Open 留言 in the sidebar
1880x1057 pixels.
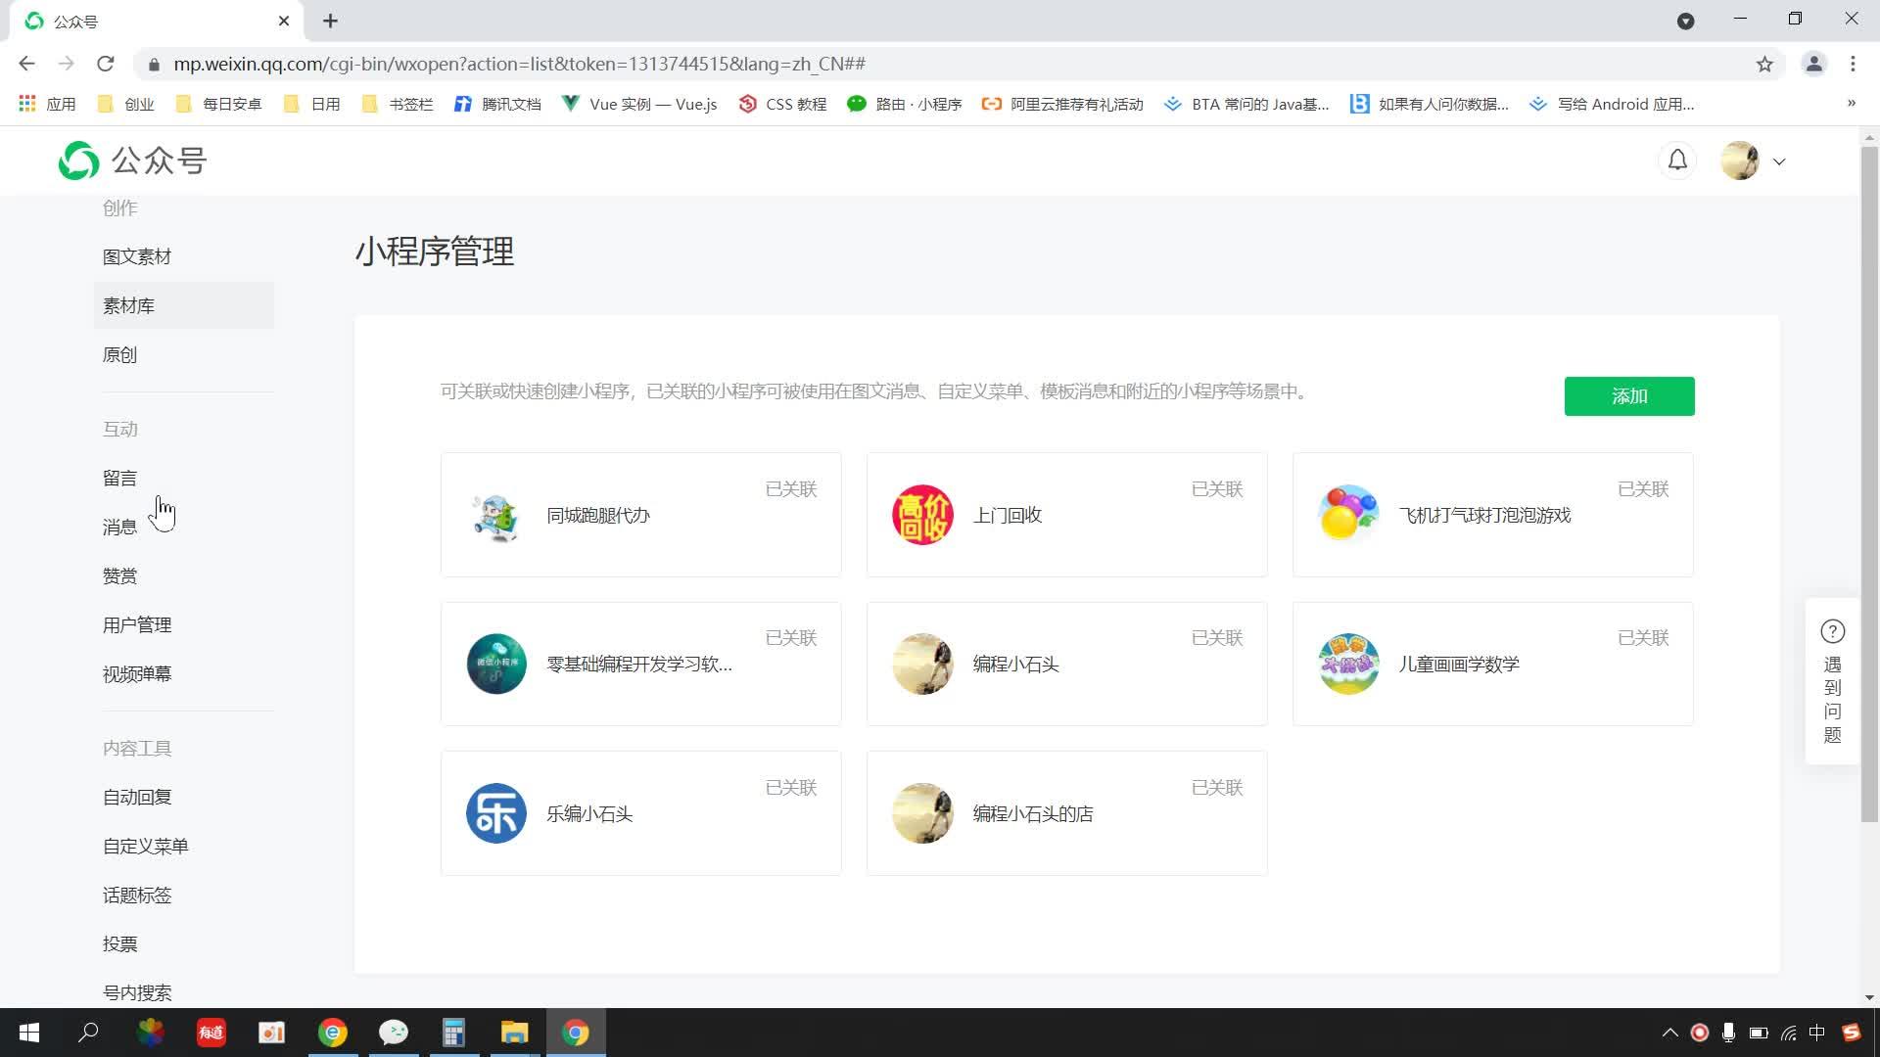pyautogui.click(x=119, y=478)
